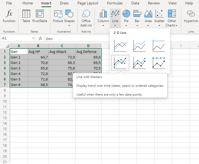Insert a PivotTable from the ribbon
199x164 pixels.
[x=40, y=16]
